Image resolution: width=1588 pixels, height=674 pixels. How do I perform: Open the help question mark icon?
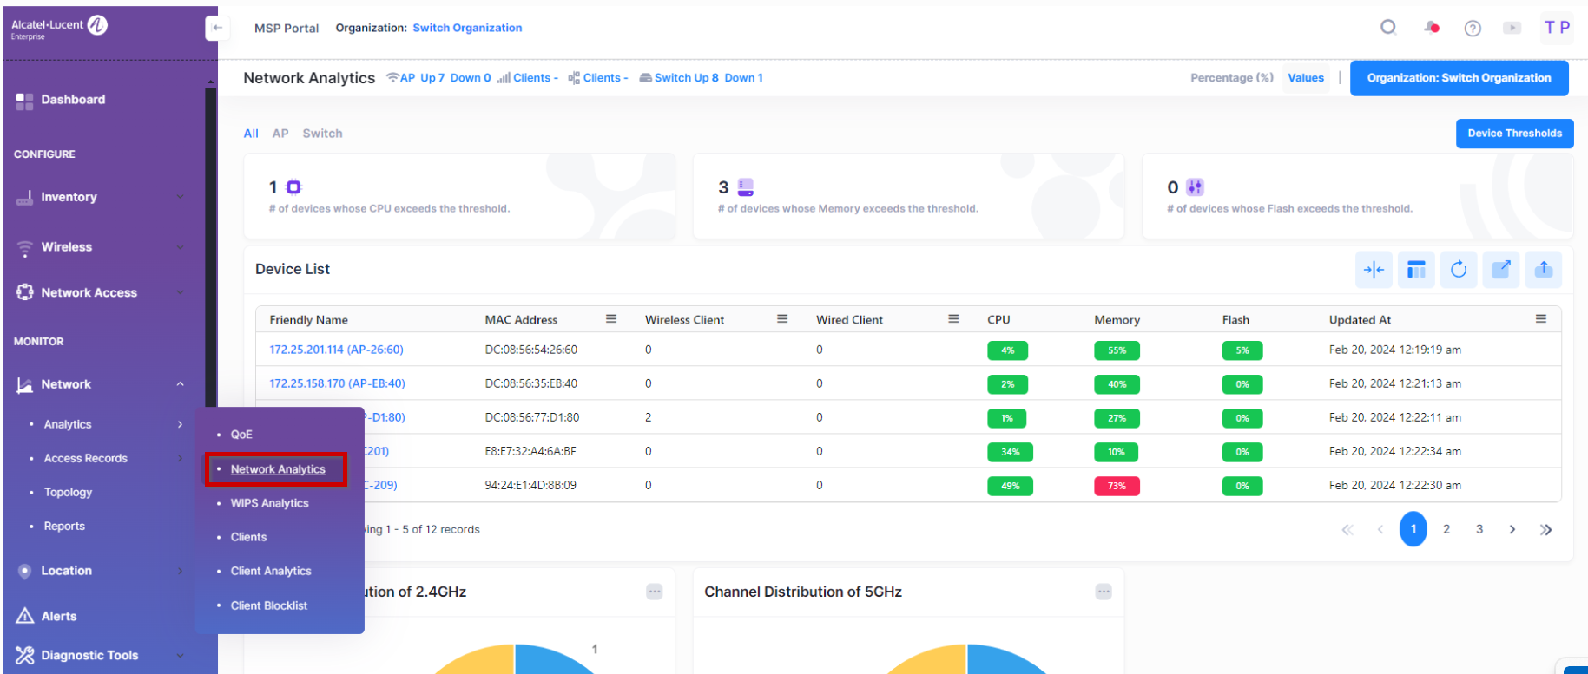click(1473, 28)
